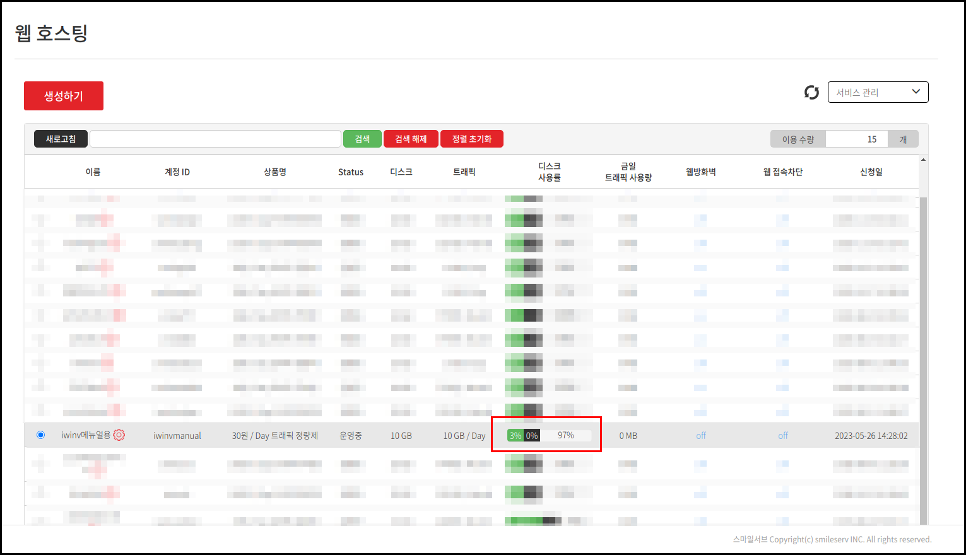Viewport: 966px width, 555px height.
Task: Click the dark 0% disk usage segment
Action: (532, 436)
